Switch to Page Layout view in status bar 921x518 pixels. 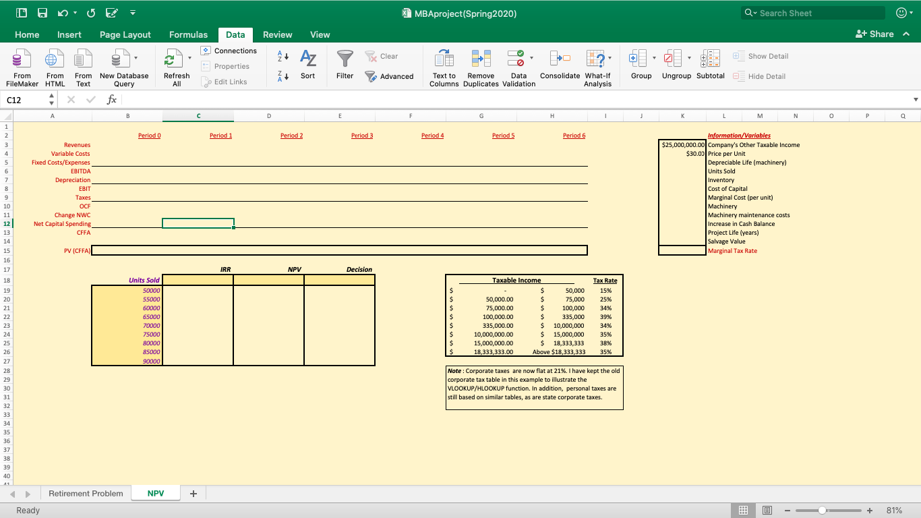pyautogui.click(x=767, y=511)
